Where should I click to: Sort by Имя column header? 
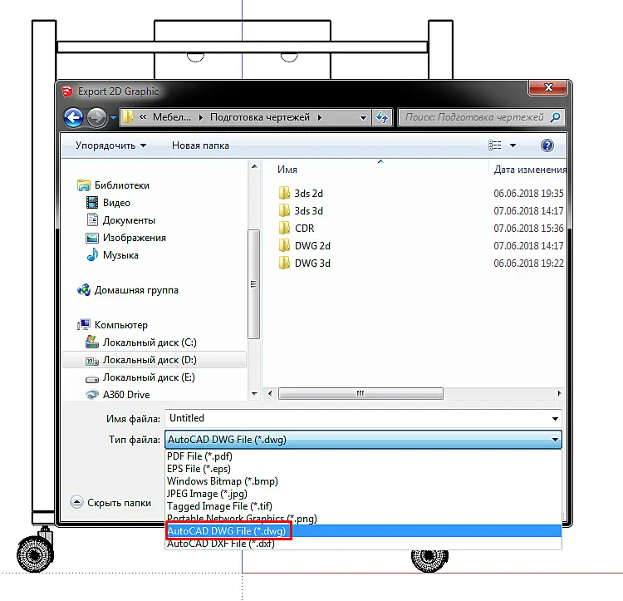click(x=287, y=170)
